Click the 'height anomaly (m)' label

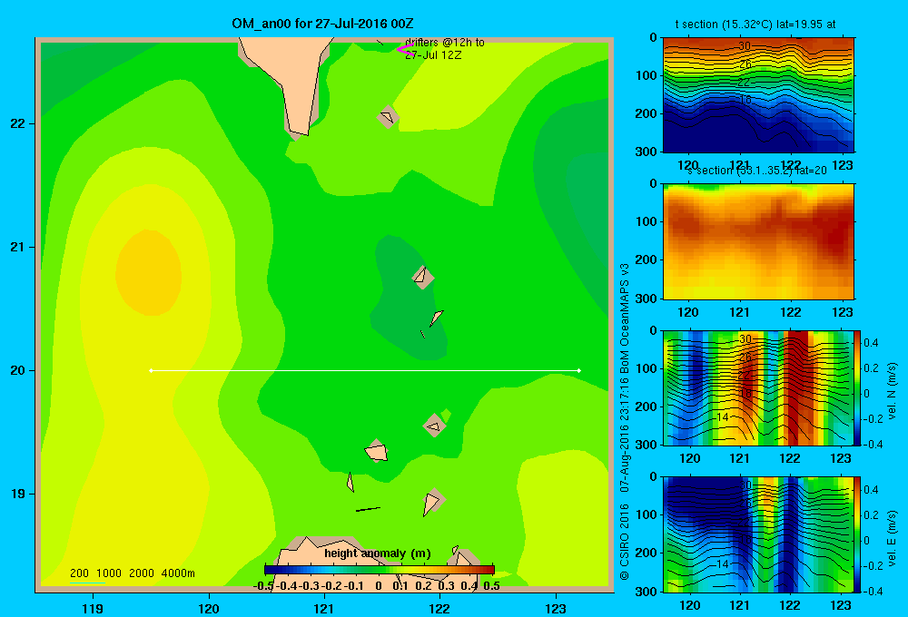coord(378,553)
